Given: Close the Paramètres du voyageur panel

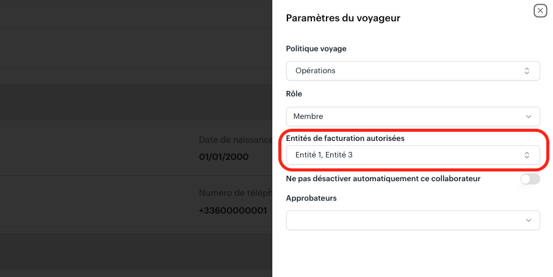Looking at the screenshot, I should pyautogui.click(x=540, y=11).
